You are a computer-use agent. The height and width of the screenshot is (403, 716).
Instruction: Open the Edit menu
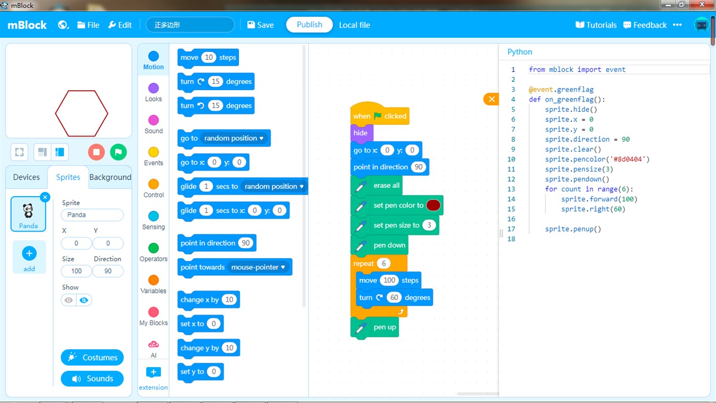pyautogui.click(x=120, y=24)
